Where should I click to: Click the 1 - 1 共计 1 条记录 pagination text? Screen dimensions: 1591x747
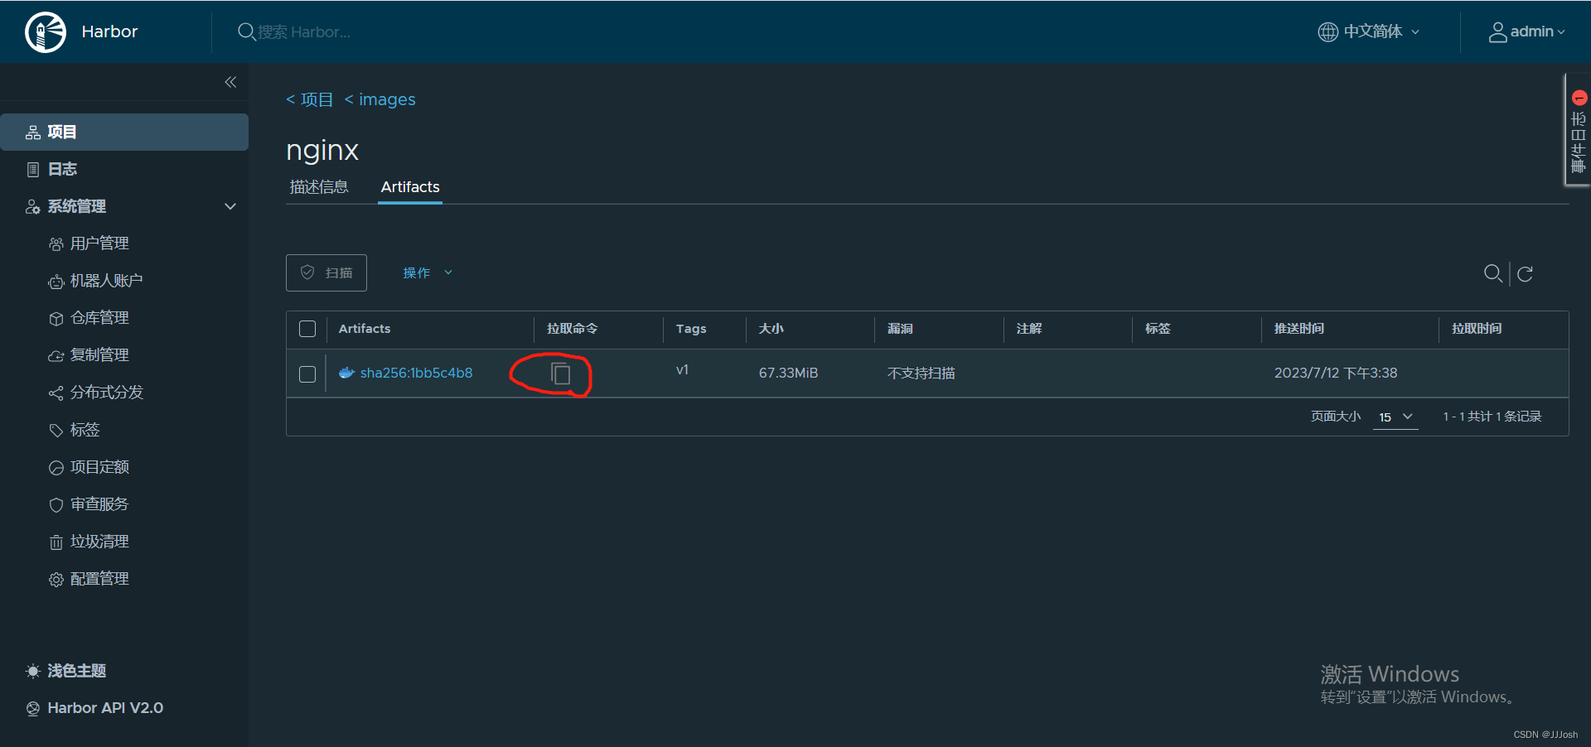[x=1492, y=417]
